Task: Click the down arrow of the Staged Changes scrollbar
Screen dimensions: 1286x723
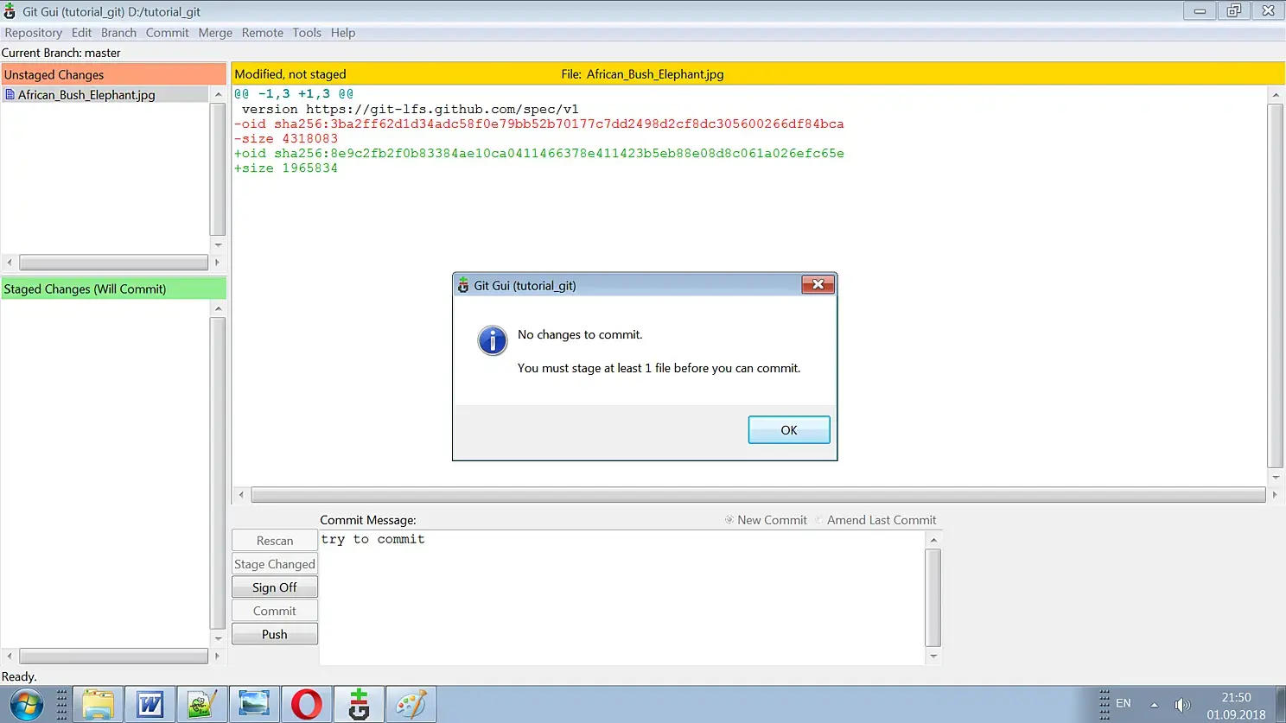Action: [x=218, y=639]
